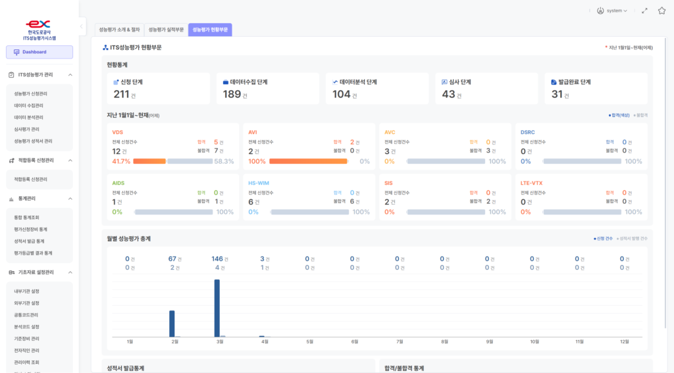Click the 한국도로공사 ex logo
This screenshot has height=373, width=674.
click(x=39, y=24)
